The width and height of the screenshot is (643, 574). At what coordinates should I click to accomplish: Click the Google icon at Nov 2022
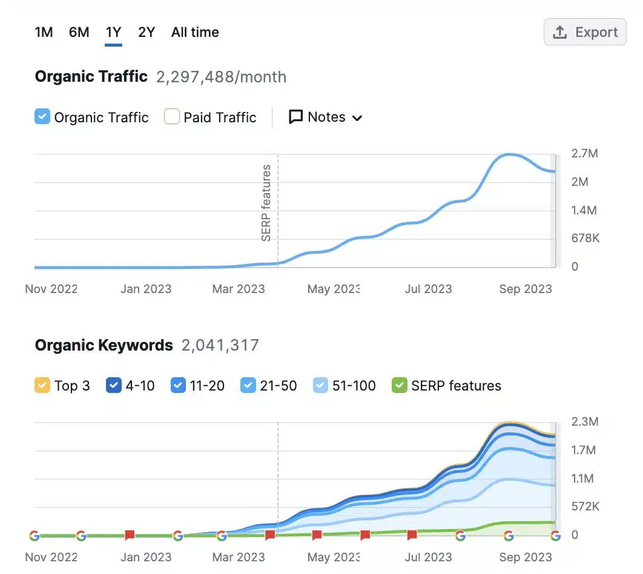point(35,535)
